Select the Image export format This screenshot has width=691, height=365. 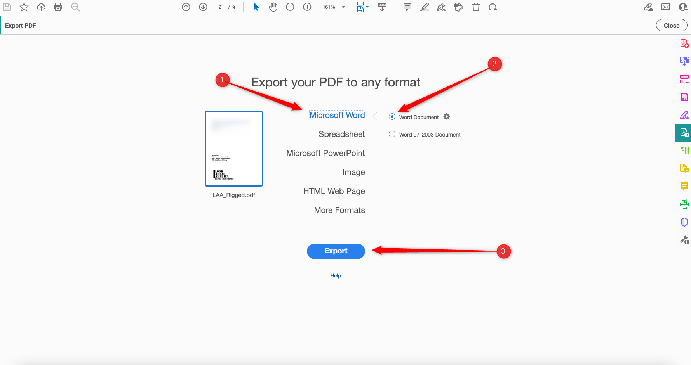pos(353,172)
